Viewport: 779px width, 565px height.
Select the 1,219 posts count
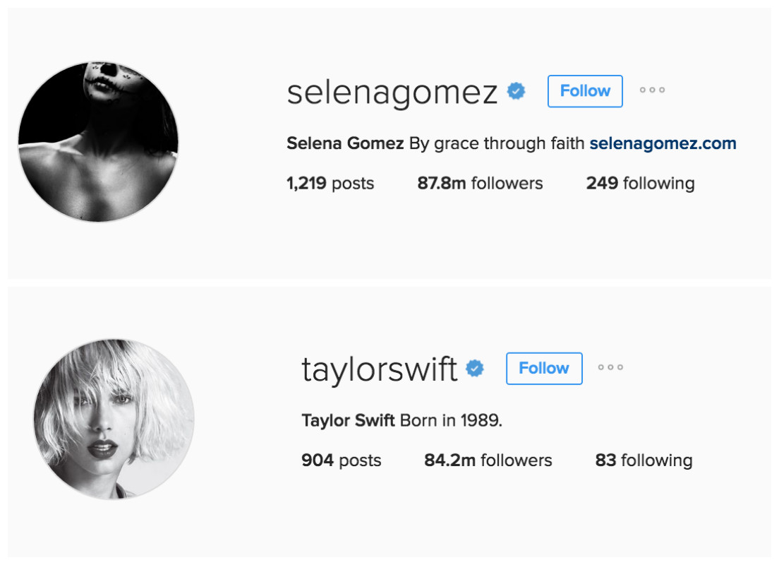330,184
